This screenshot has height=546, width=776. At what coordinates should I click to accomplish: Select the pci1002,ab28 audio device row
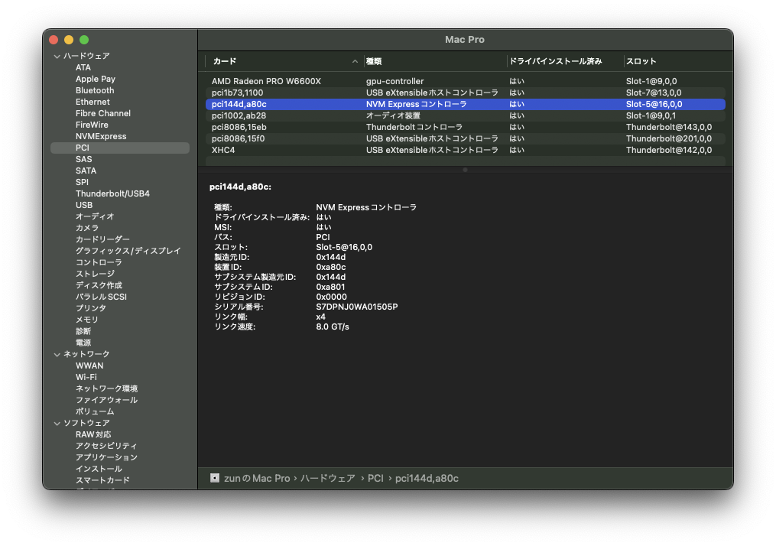[465, 115]
